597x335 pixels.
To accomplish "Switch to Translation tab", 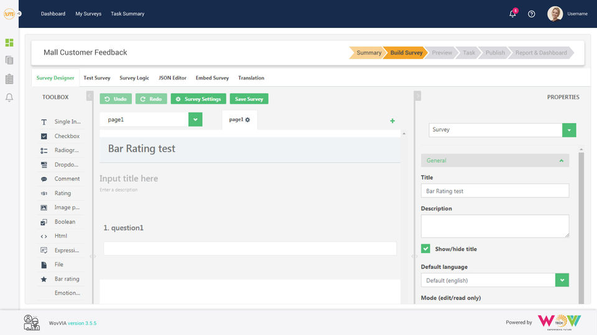I will [251, 78].
